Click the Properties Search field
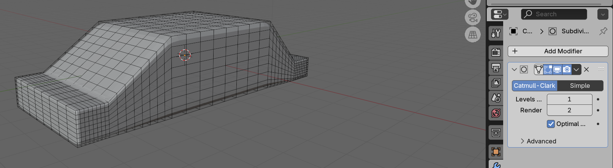This screenshot has height=168, width=613. (554, 14)
